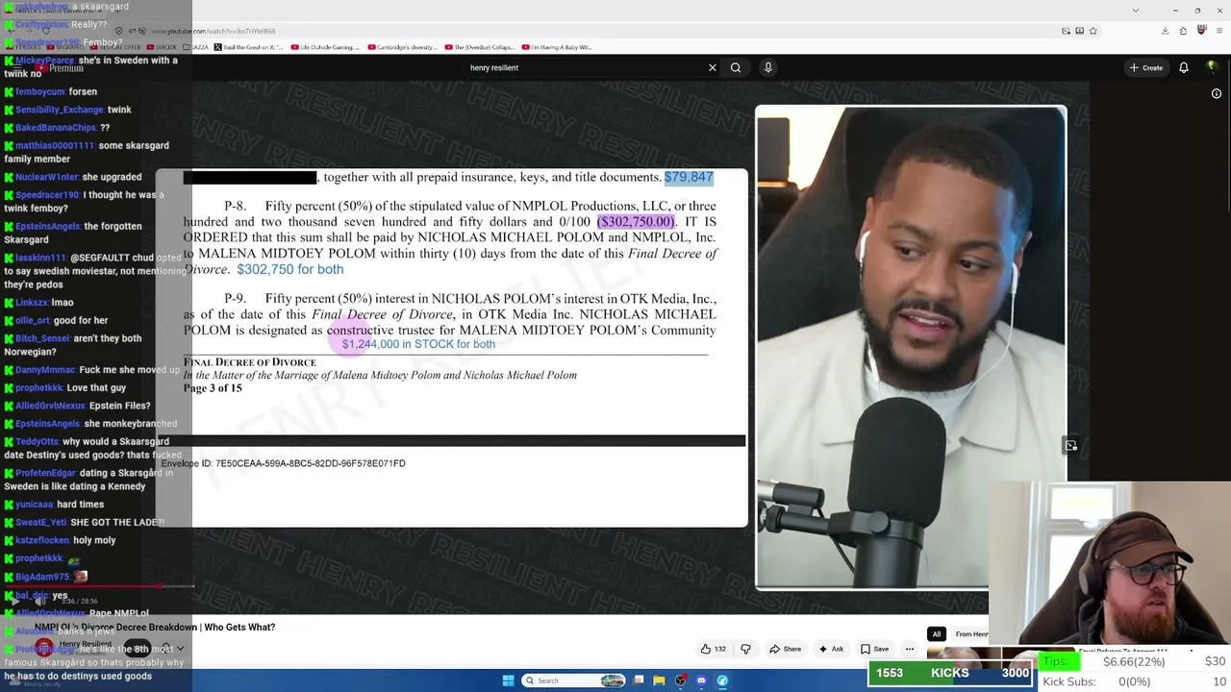Click the Ask button under the video
This screenshot has width=1231, height=692.
point(831,649)
